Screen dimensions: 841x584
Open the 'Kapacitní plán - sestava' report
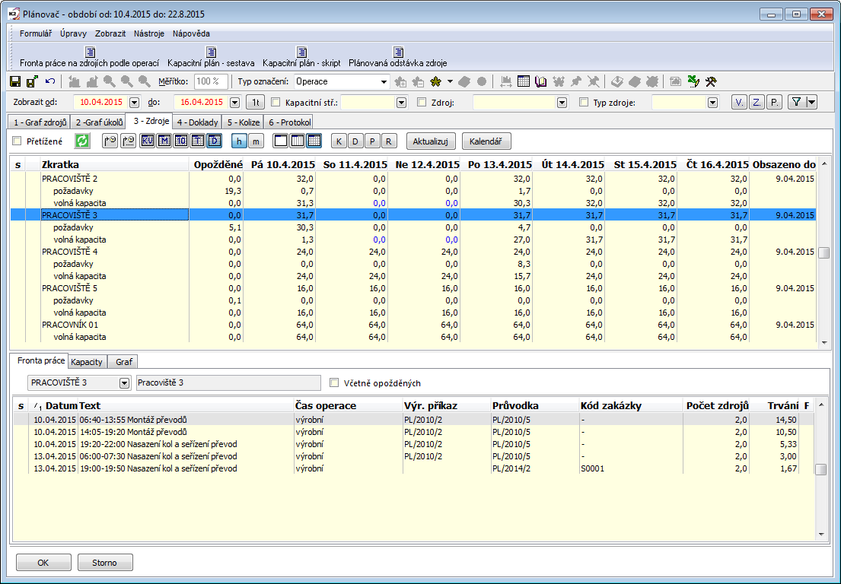point(212,58)
